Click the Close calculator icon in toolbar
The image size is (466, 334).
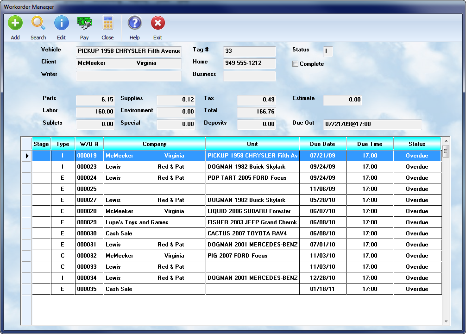(107, 23)
